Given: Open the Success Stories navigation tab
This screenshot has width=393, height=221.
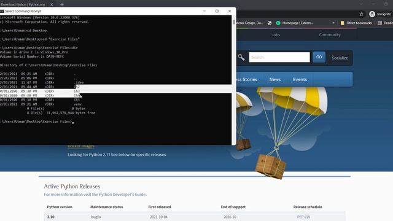Looking at the screenshot, I should [247, 79].
